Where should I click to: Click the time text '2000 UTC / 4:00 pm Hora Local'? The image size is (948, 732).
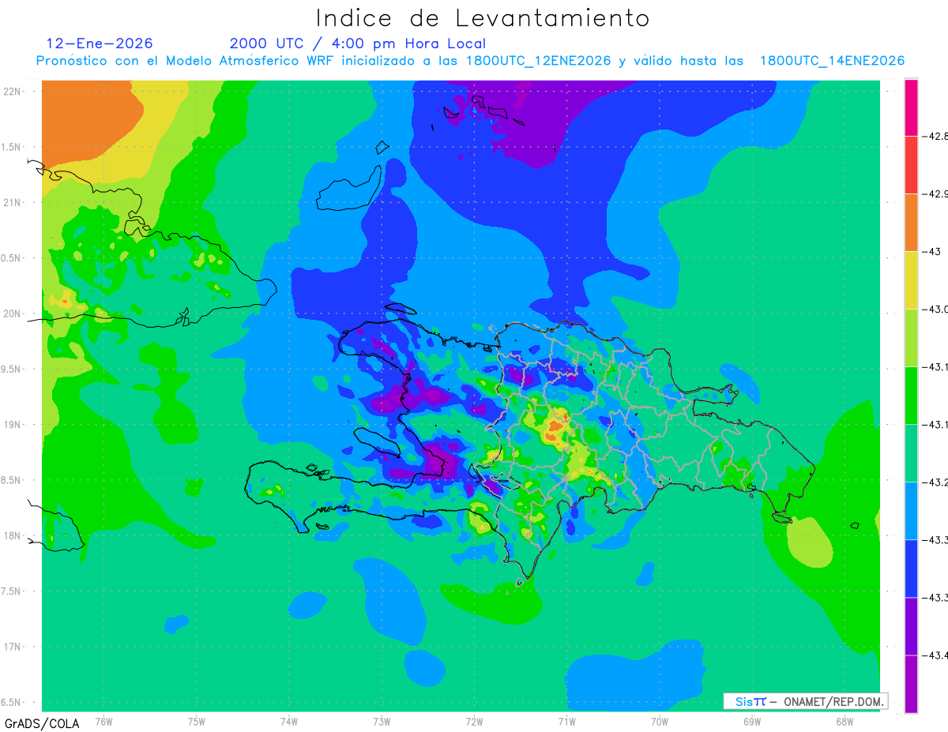358,43
